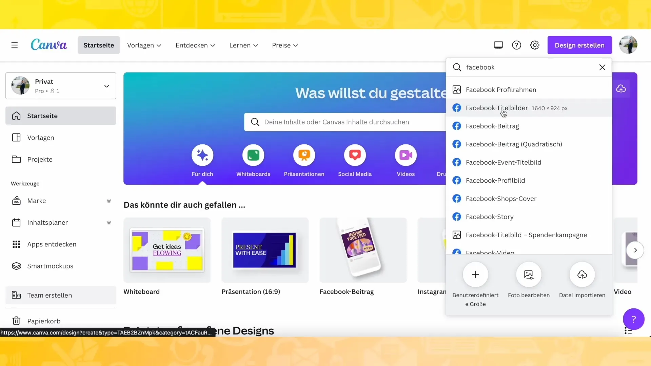Click the Marke section expander

(x=108, y=200)
